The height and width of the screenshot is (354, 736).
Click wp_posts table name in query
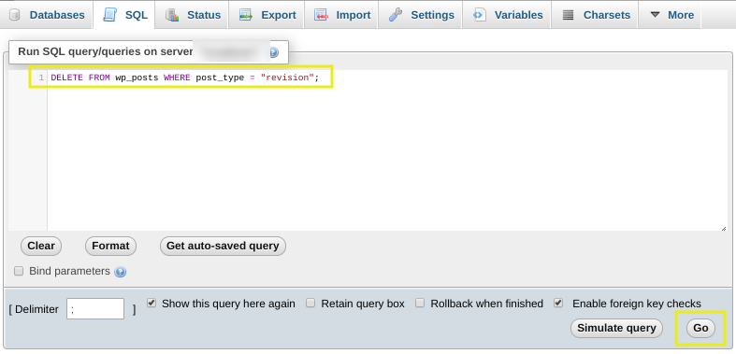click(x=137, y=78)
